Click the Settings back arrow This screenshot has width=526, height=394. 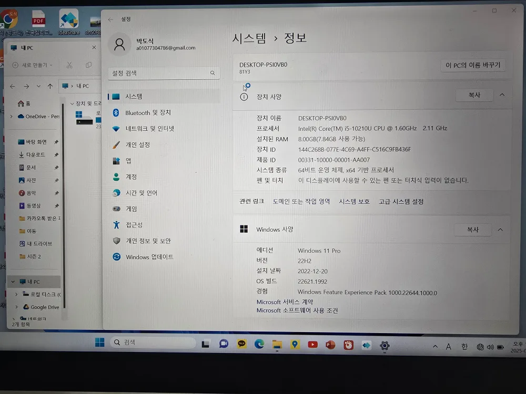pos(110,19)
